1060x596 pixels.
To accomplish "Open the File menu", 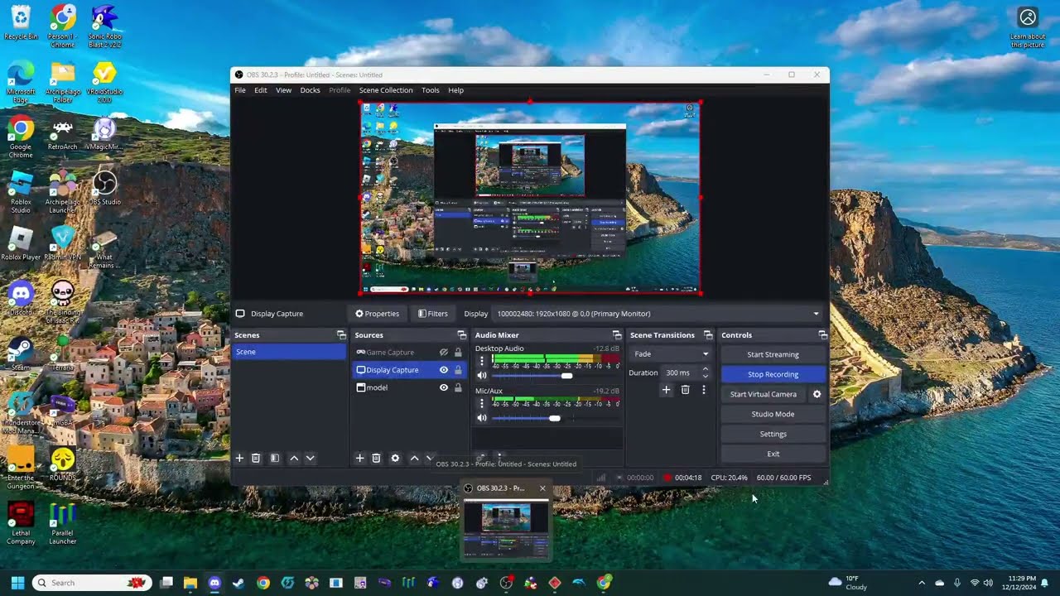I will click(x=240, y=90).
